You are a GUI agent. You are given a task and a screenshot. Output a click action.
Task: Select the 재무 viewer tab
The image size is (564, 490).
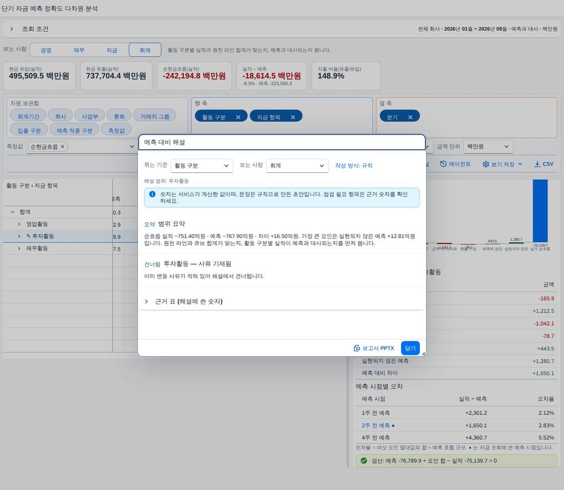pos(79,50)
